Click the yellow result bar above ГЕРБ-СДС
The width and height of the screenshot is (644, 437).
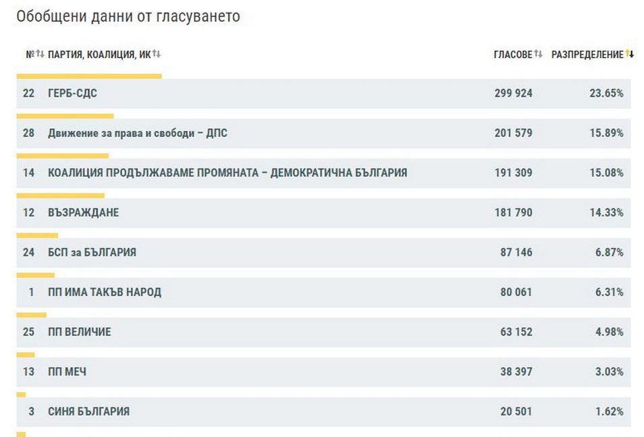point(88,76)
